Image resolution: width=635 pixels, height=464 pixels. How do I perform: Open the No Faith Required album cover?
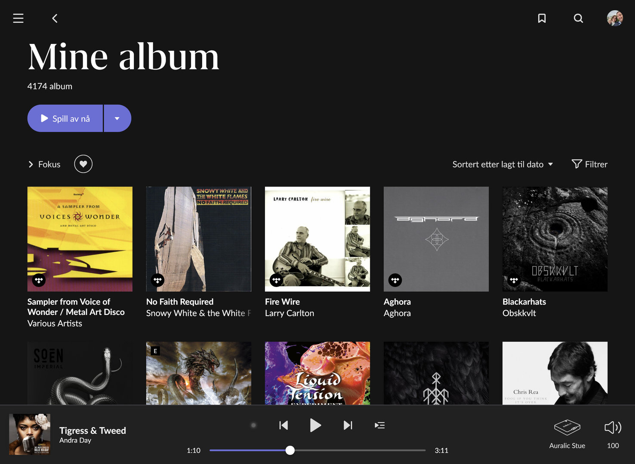[199, 239]
